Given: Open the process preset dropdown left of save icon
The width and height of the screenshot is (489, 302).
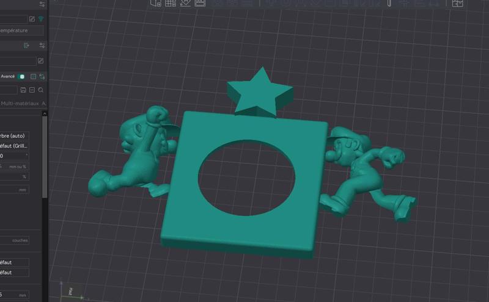Looking at the screenshot, I should point(9,90).
